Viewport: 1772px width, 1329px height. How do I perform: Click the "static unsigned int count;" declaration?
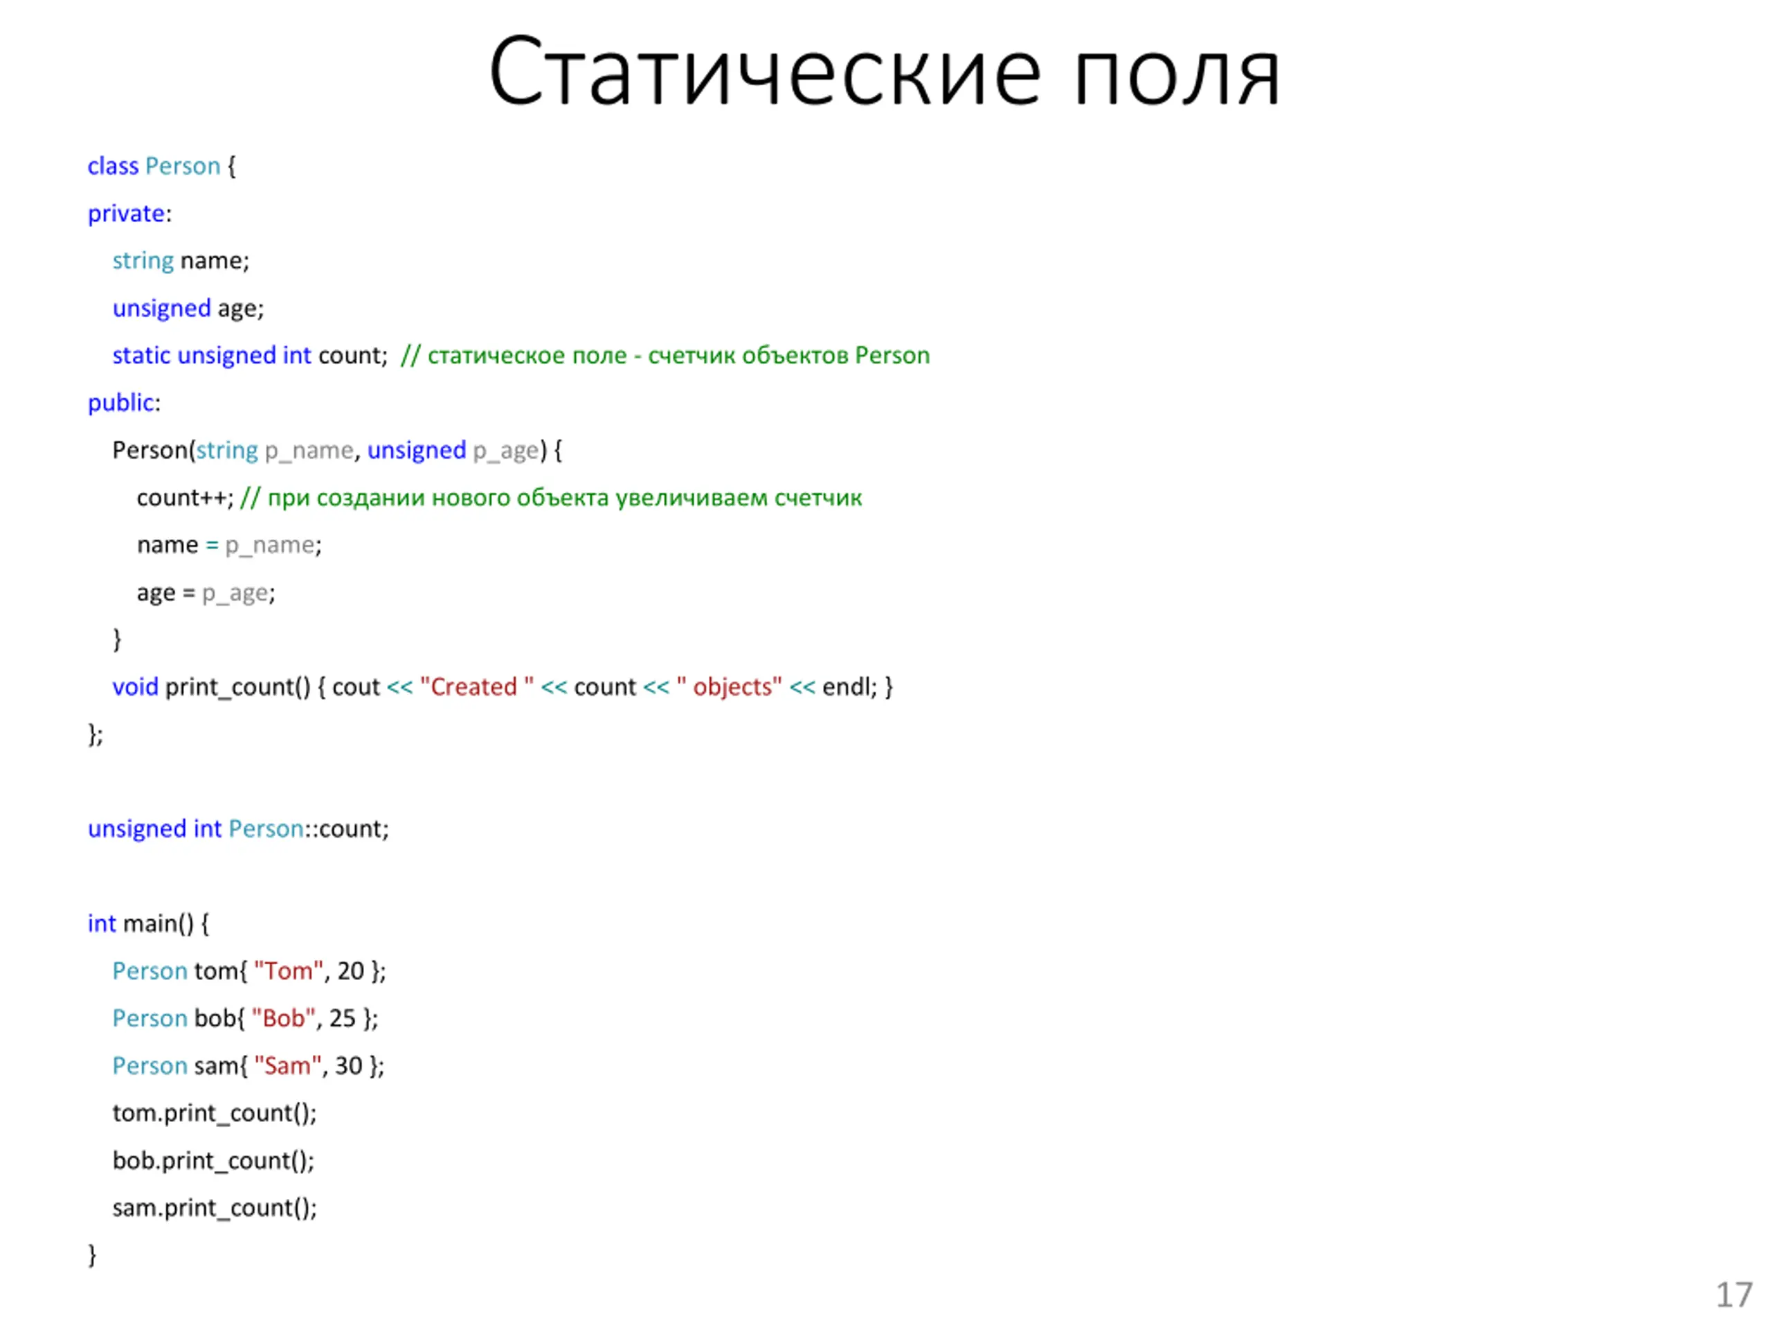click(249, 355)
